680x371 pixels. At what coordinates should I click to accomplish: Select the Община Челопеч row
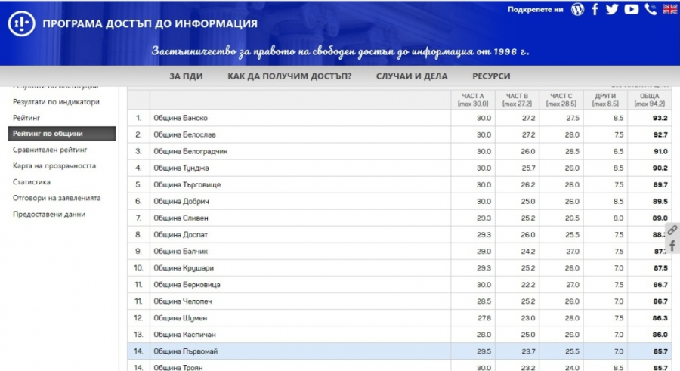tap(400, 301)
